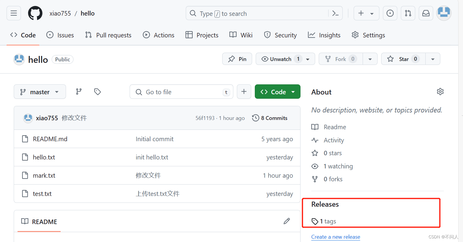Click xiao755 commit author name
Screen dimensions: 463x242
(47, 118)
